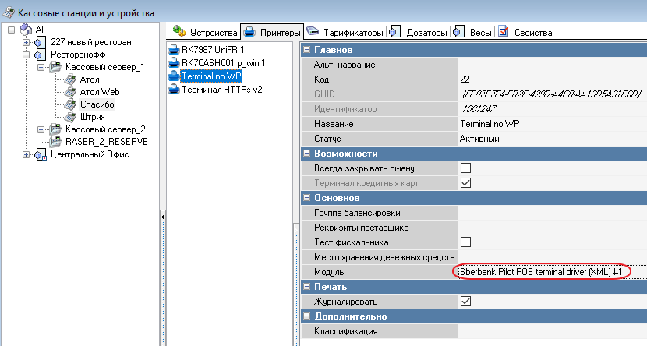
Task: Click the RK7CASH001 p_win 1 printer icon
Action: coord(174,63)
